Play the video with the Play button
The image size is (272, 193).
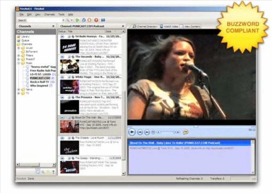pyautogui.click(x=132, y=132)
